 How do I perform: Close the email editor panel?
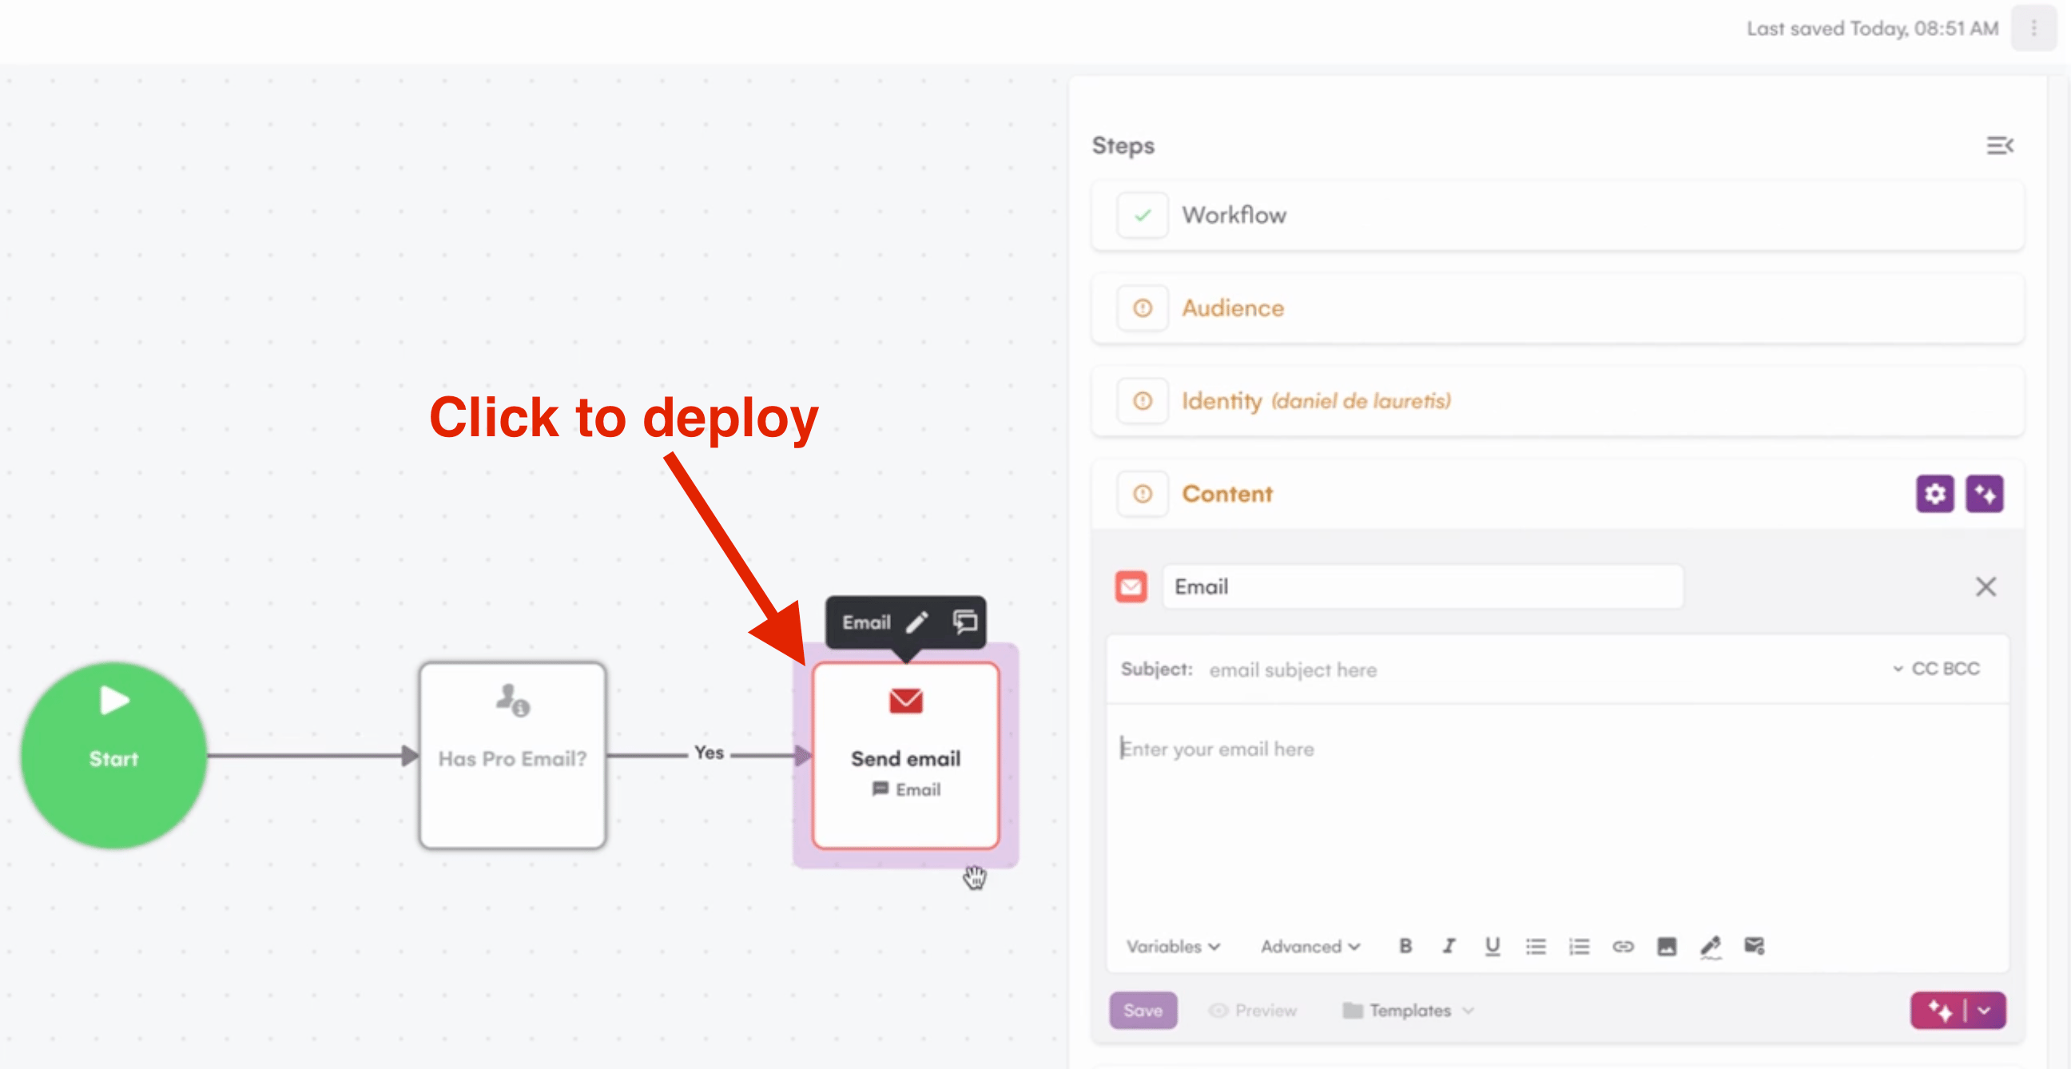tap(1985, 586)
